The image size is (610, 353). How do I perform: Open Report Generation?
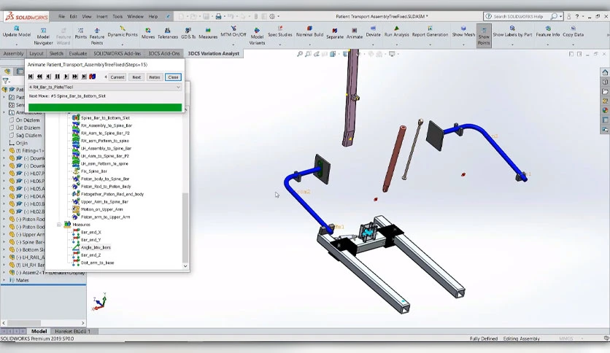tap(430, 31)
